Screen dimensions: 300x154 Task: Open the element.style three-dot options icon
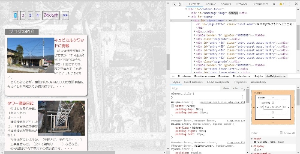[242, 97]
